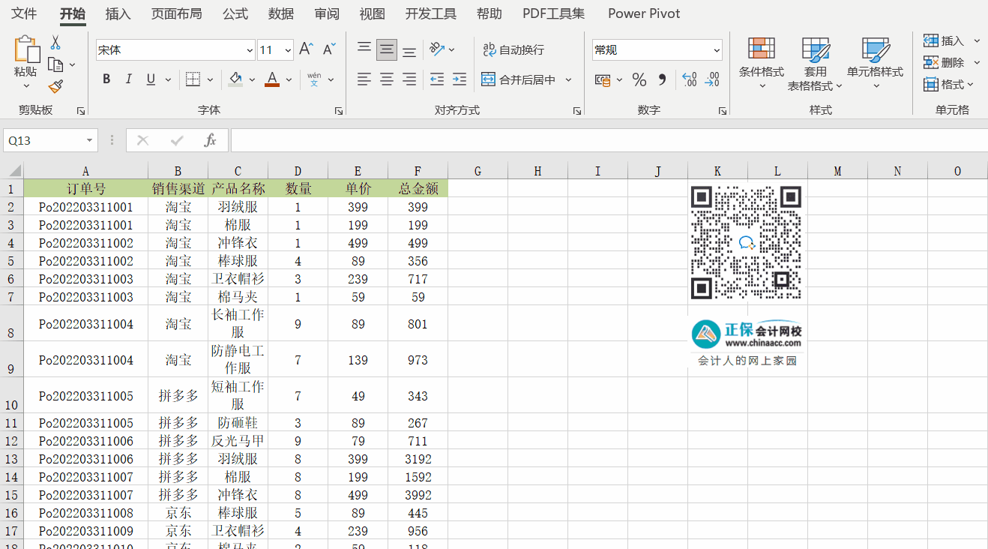Open the number format dropdown showing 常规

tap(717, 50)
